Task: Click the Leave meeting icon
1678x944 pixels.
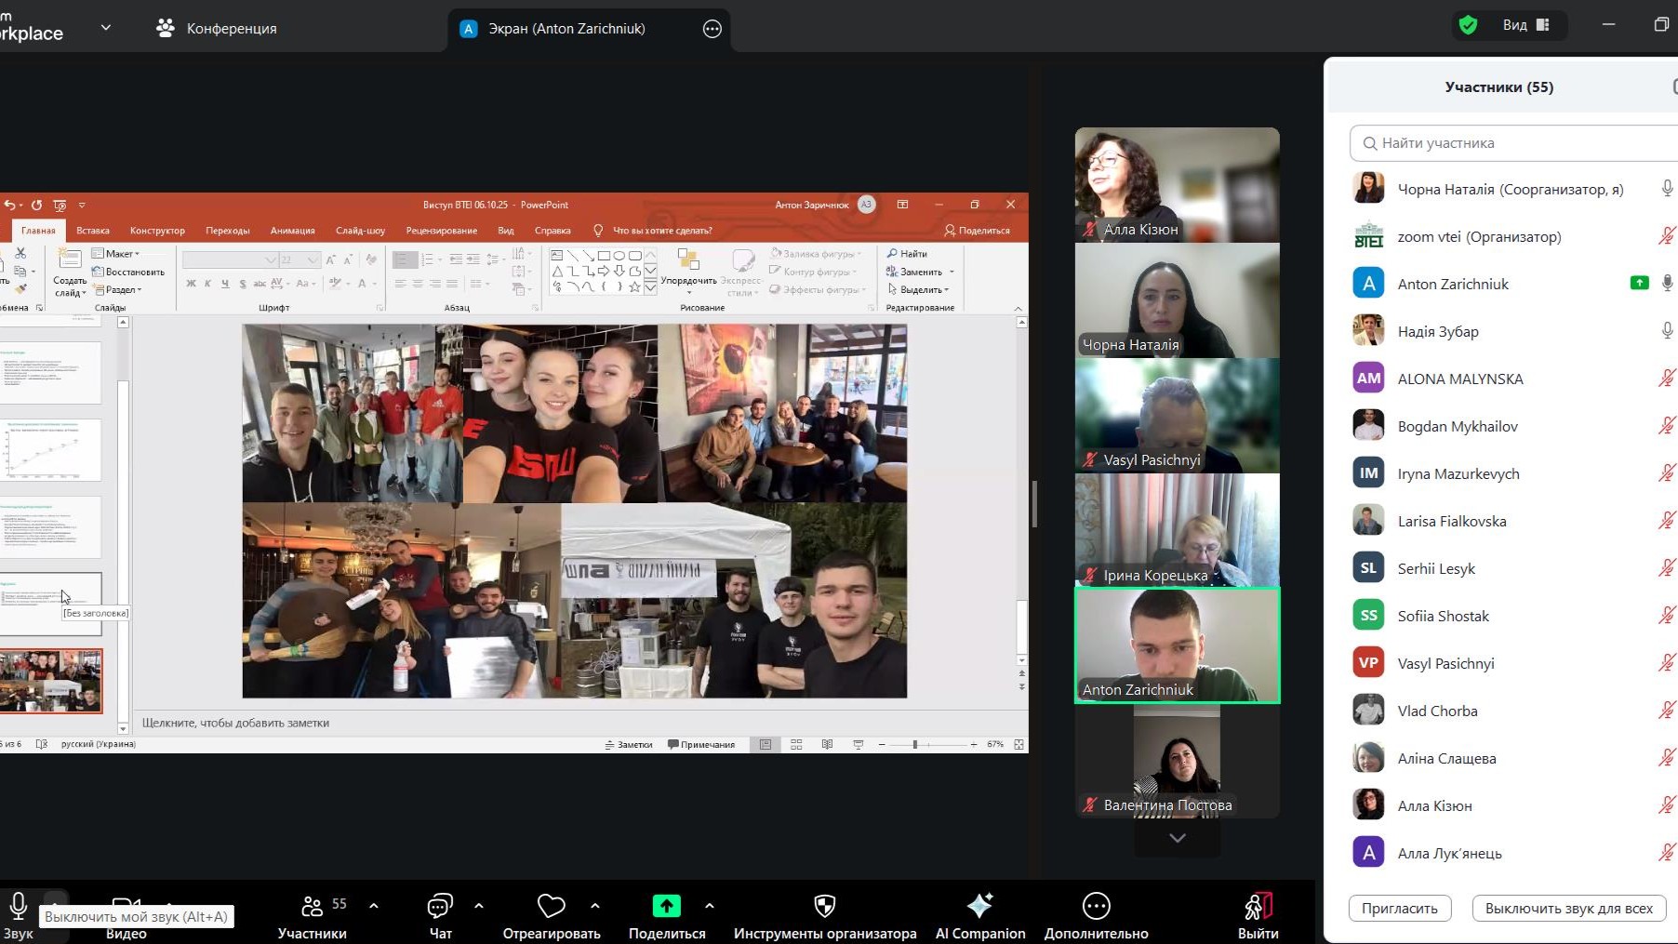Action: click(1258, 906)
